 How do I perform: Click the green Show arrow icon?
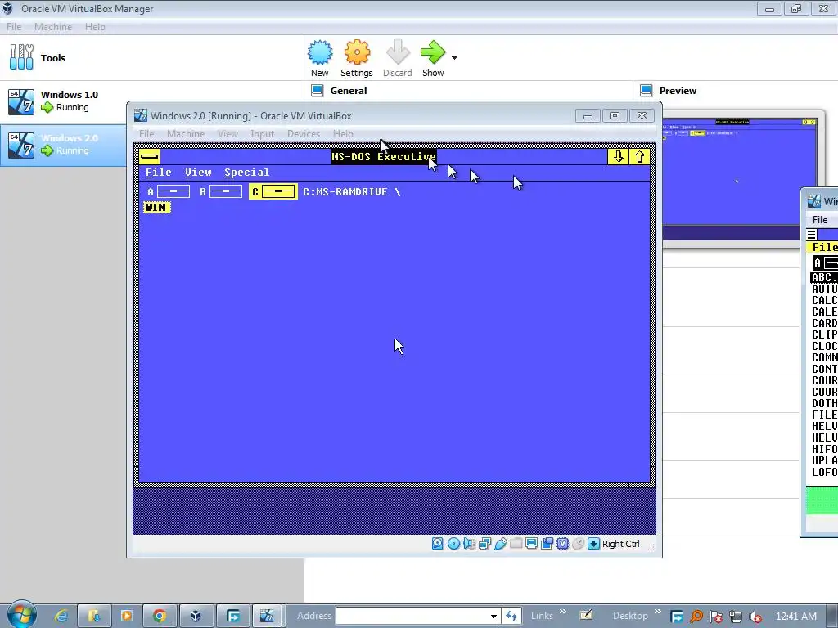[x=432, y=52]
